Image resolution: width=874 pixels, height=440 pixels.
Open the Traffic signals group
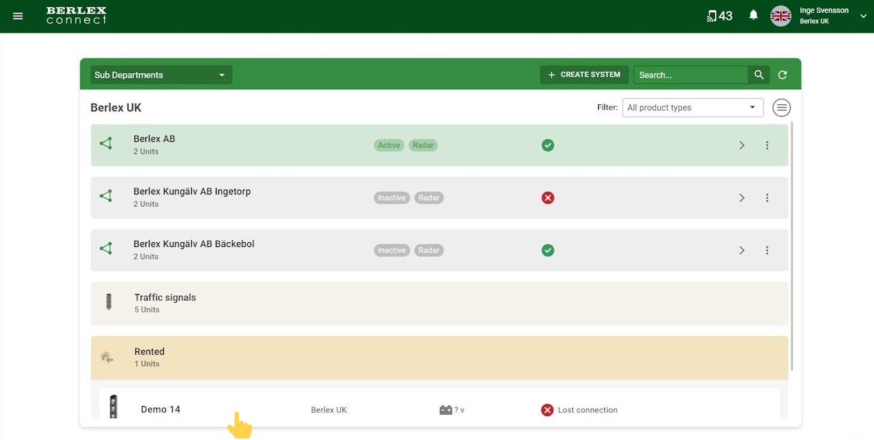(439, 303)
